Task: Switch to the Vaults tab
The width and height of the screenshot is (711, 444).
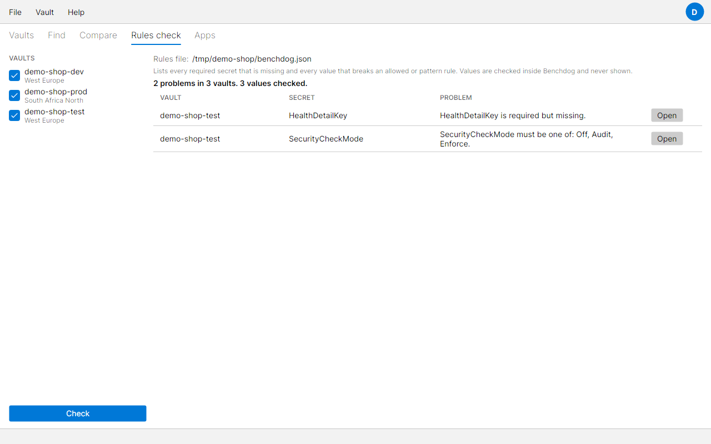Action: [x=22, y=35]
